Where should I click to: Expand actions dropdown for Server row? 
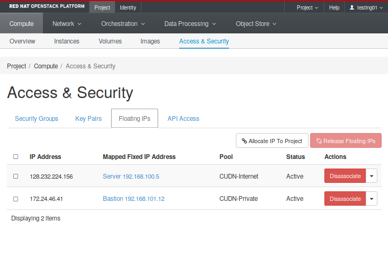[372, 176]
